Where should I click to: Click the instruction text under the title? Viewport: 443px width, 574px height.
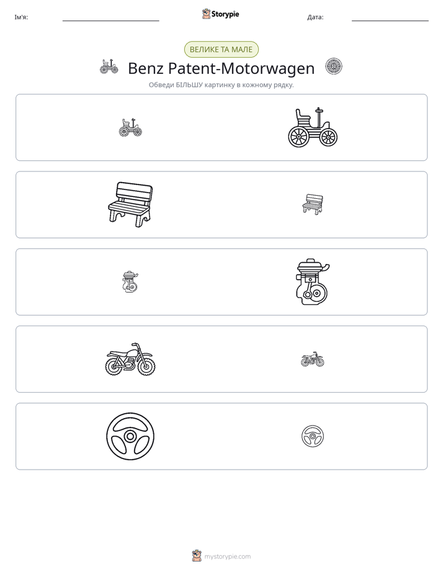221,85
